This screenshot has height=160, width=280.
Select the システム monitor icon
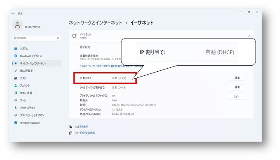point(16,49)
